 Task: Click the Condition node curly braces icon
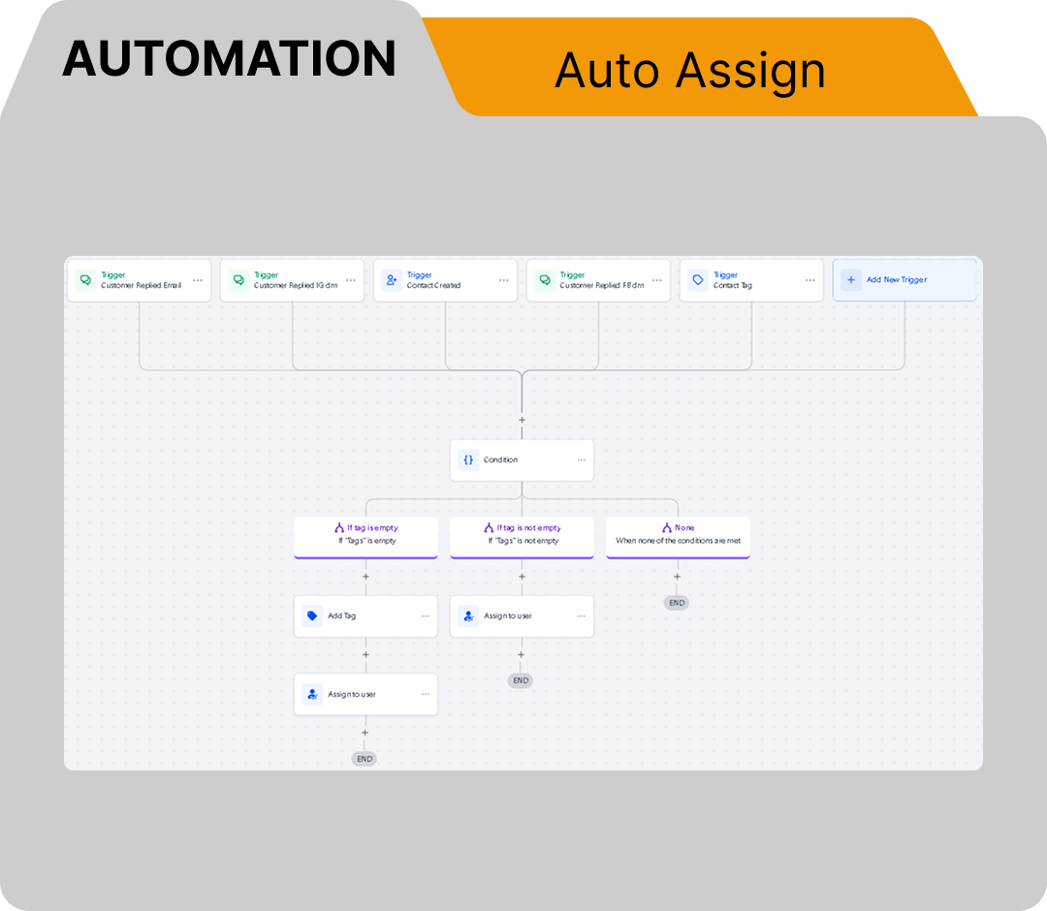pos(468,460)
